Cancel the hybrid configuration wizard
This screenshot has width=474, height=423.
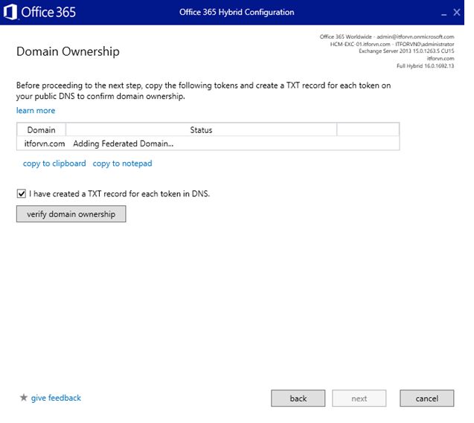426,398
